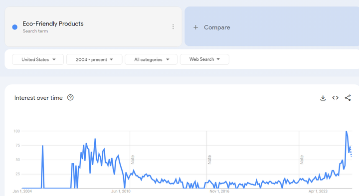This screenshot has height=196, width=359.
Task: Open embed code for chart
Action: tap(335, 98)
